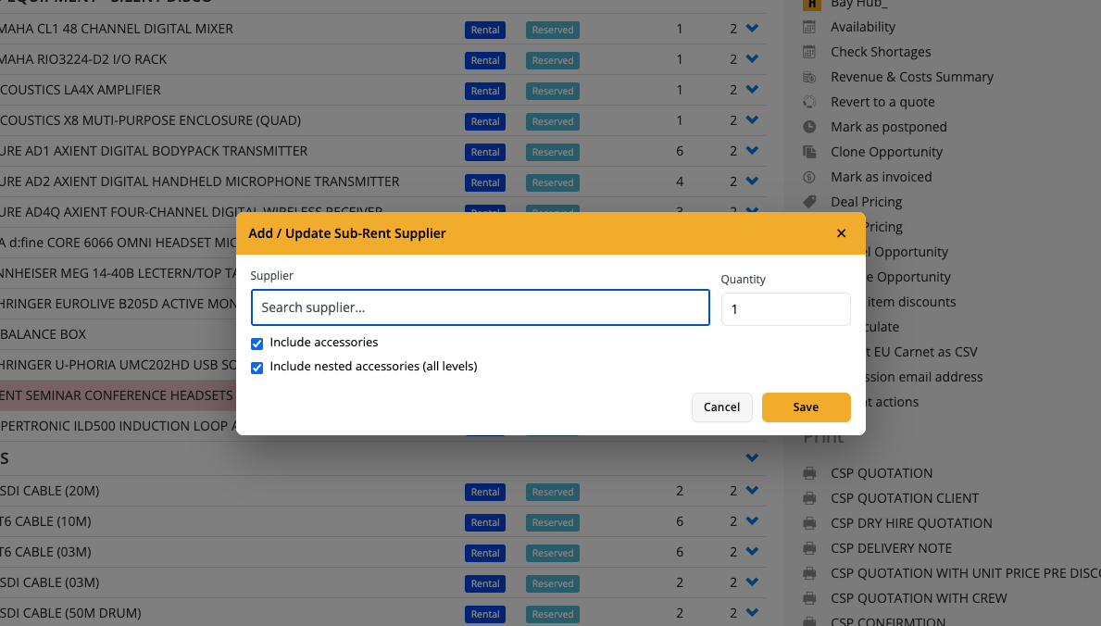
Task: Click Rental badge on CL1 mixer row
Action: [x=485, y=31]
